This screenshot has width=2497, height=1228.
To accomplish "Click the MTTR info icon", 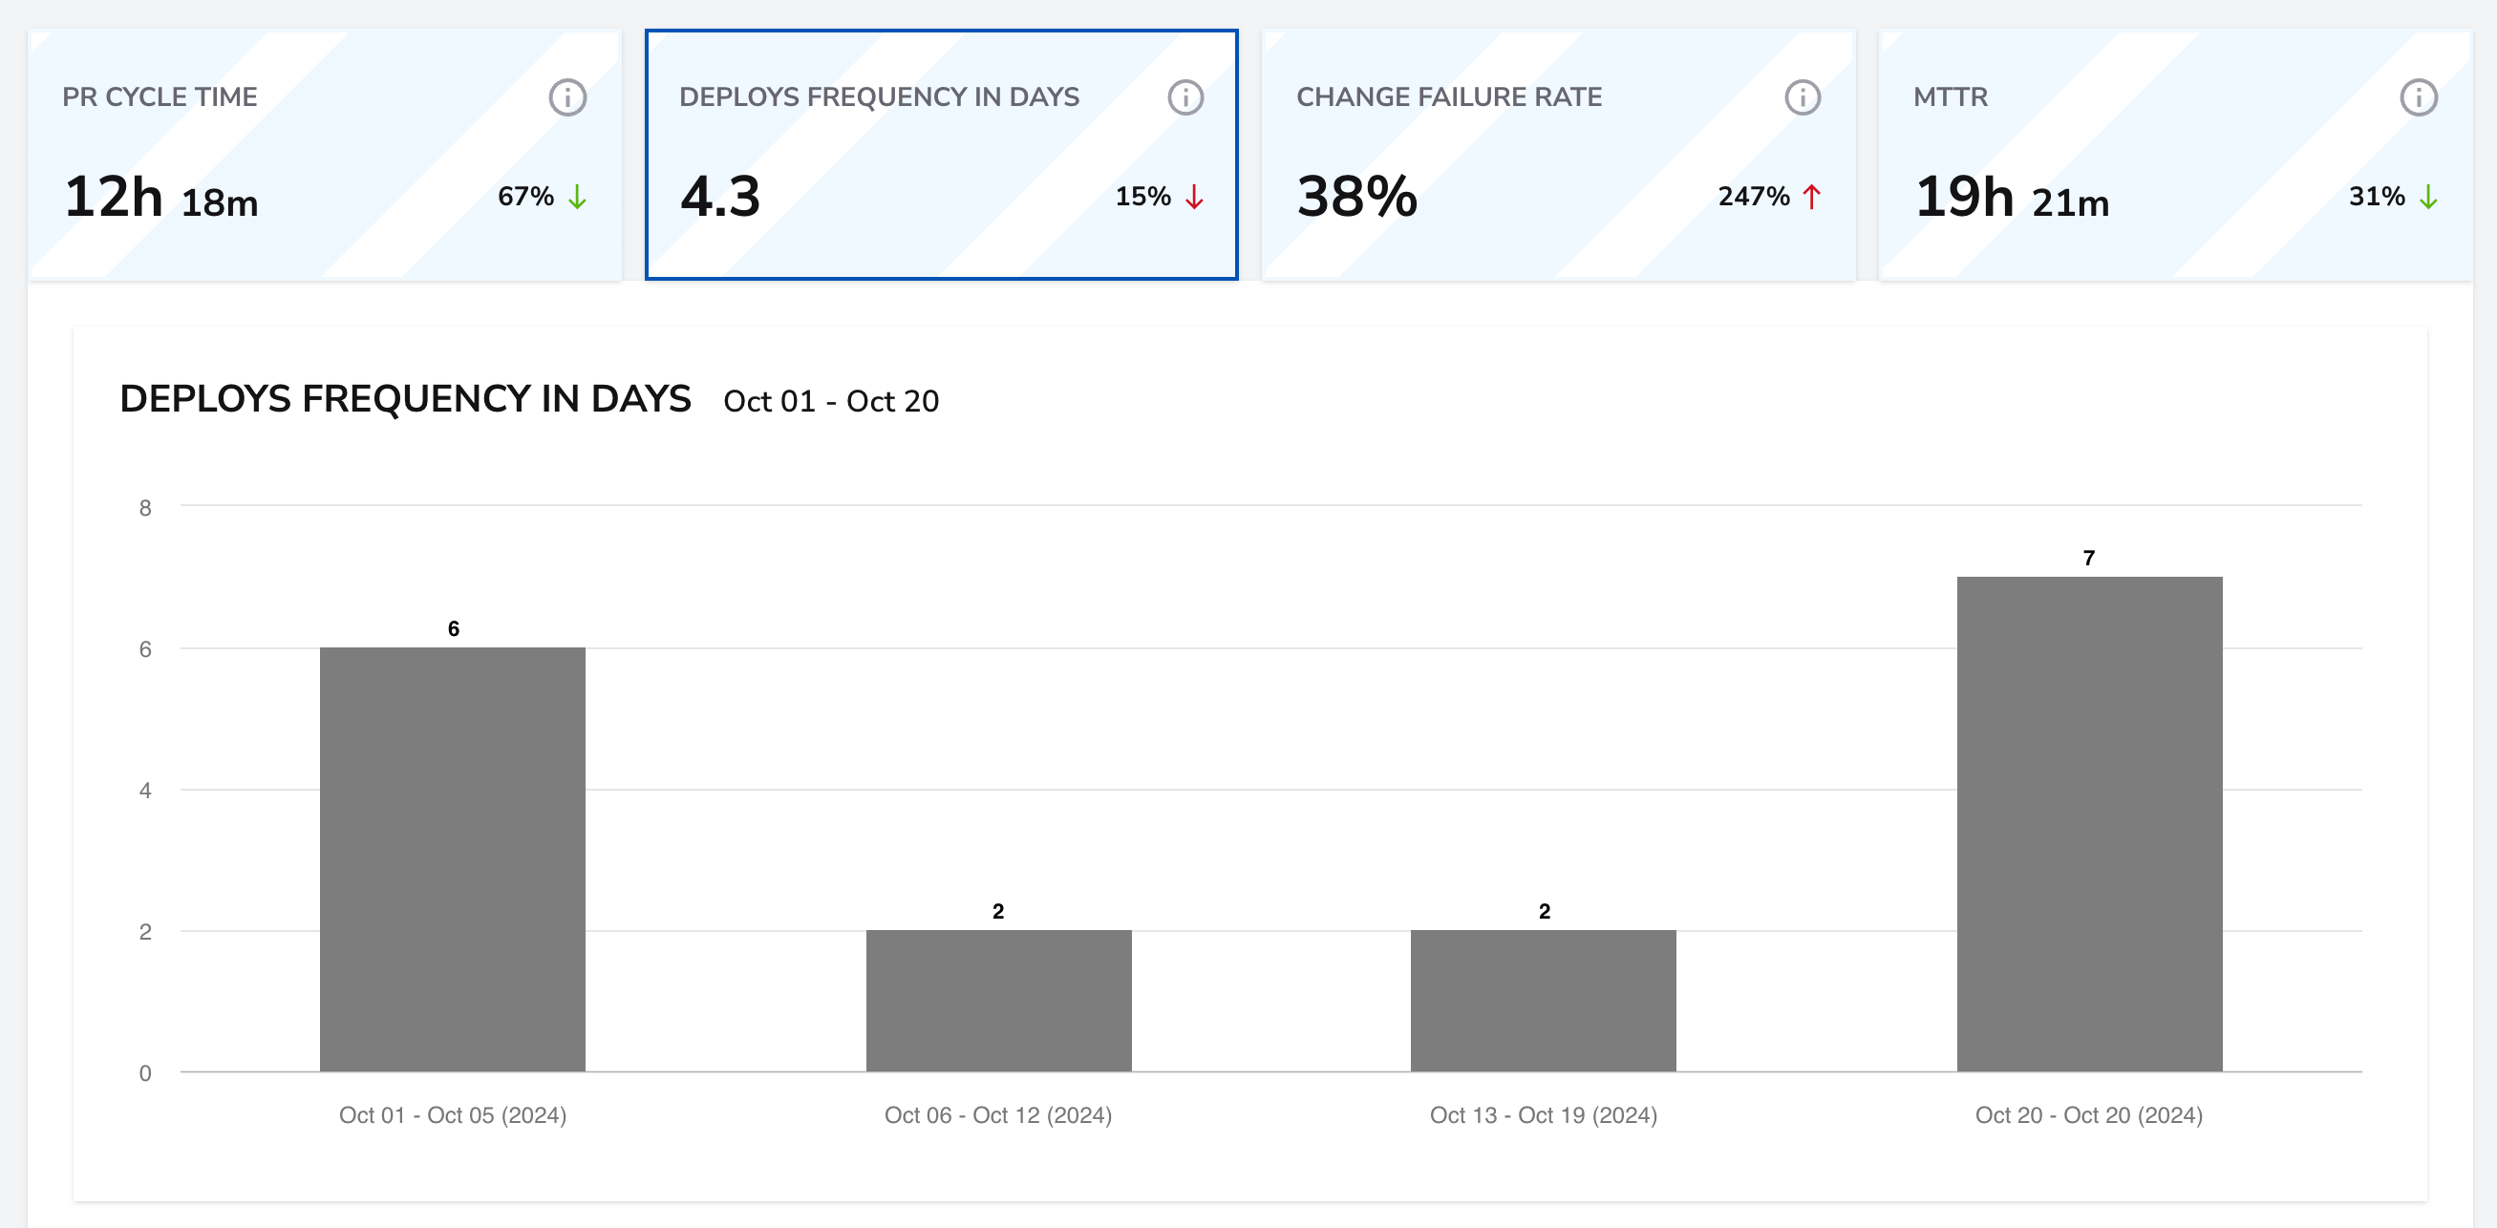I will pyautogui.click(x=2418, y=96).
